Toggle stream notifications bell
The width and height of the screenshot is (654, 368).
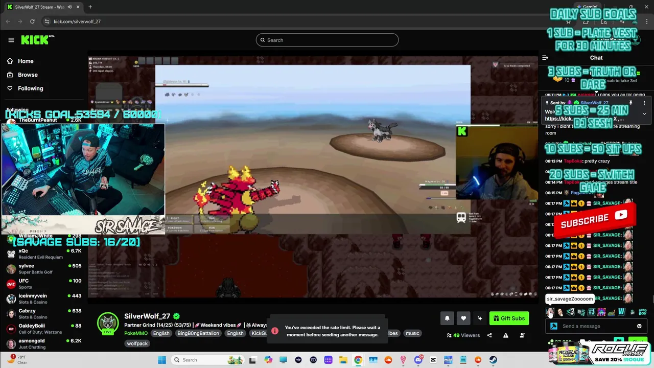tap(447, 318)
